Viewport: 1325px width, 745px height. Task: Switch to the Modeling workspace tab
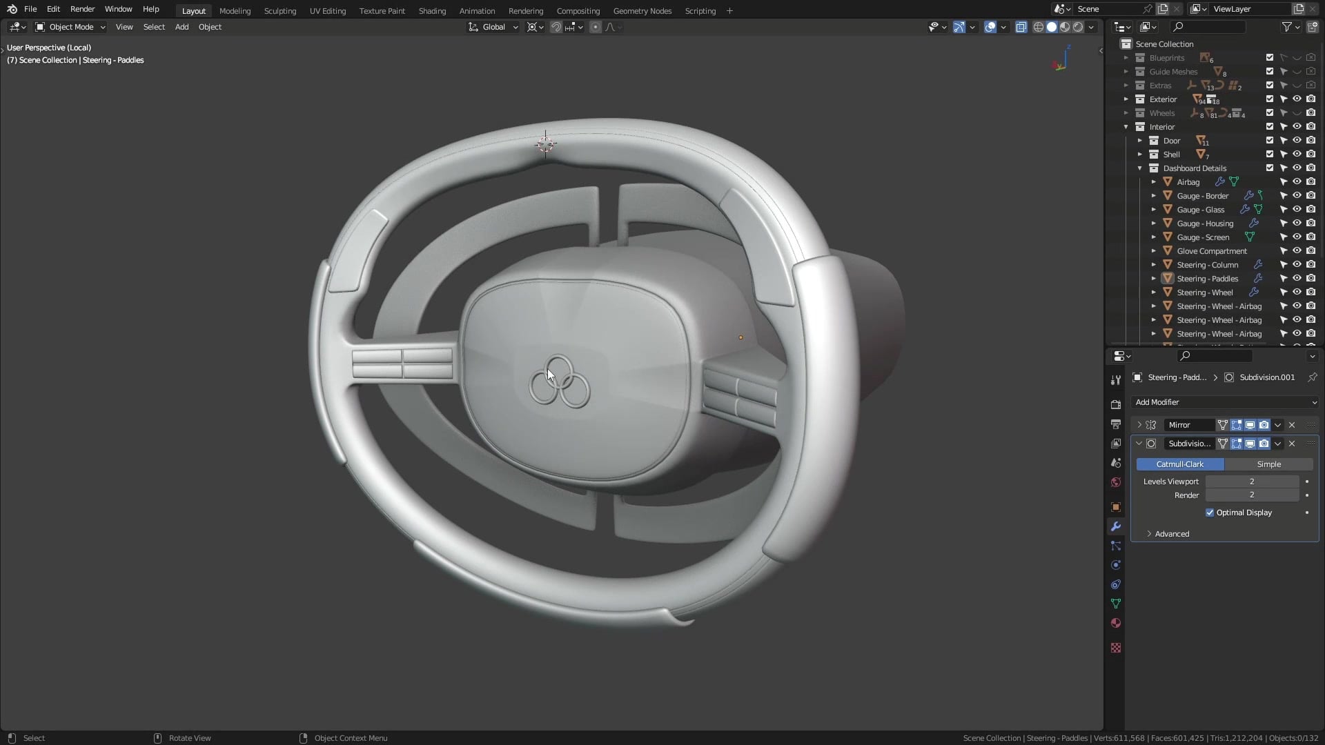[x=235, y=11]
